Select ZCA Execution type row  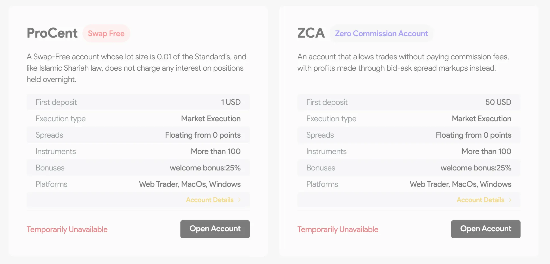(409, 118)
